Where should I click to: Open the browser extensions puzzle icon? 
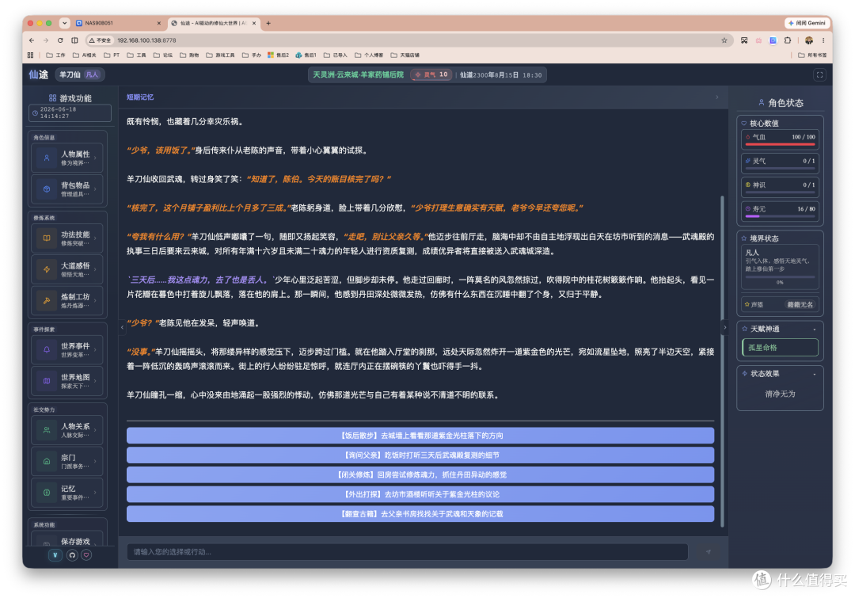788,40
